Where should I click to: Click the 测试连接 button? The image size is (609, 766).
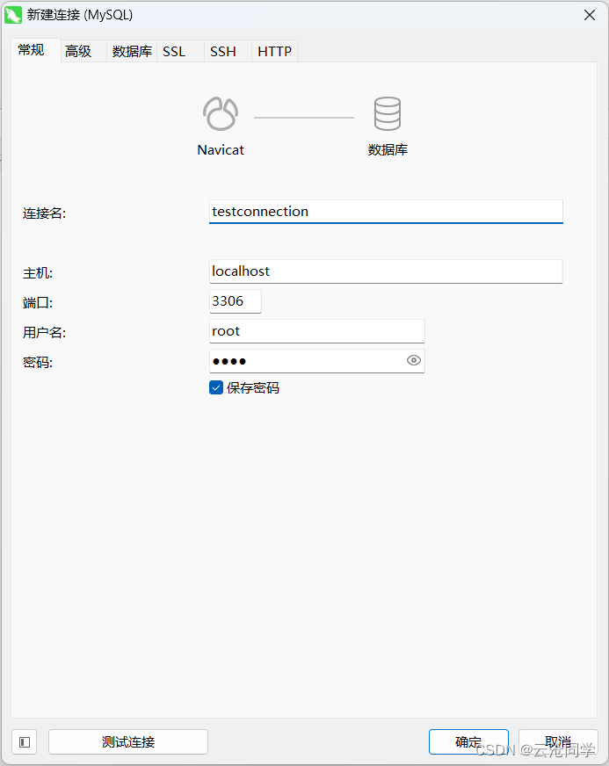point(128,742)
